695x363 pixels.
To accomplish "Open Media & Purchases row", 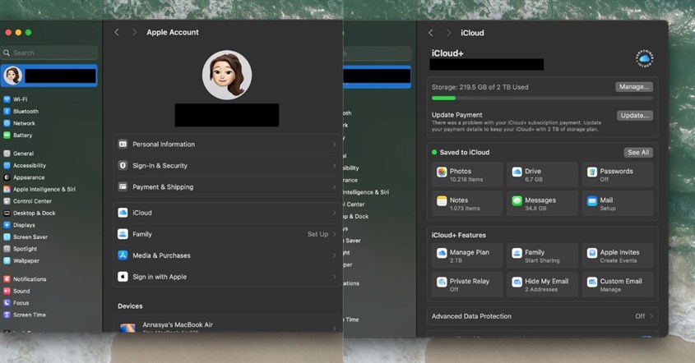I will click(226, 255).
